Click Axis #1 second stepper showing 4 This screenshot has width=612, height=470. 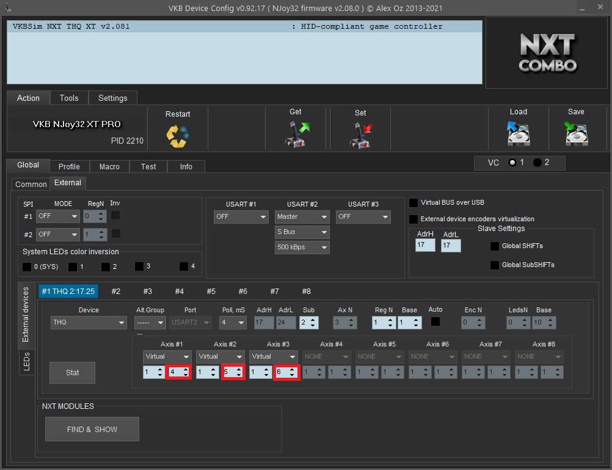coord(178,372)
